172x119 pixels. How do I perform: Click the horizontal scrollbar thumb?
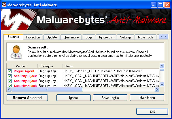(47, 89)
